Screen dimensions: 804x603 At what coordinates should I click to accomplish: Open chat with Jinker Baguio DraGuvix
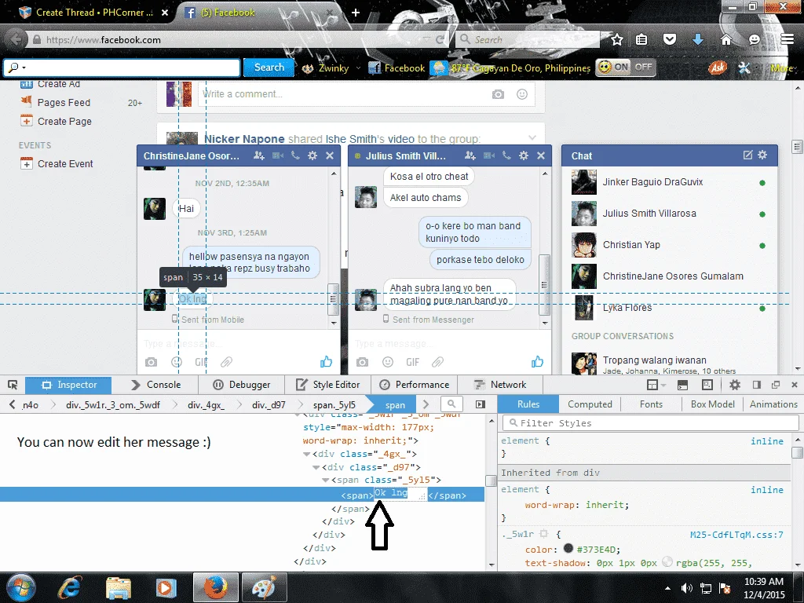(x=669, y=182)
